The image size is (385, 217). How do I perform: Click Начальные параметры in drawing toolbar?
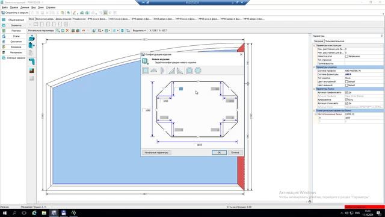(x=41, y=31)
